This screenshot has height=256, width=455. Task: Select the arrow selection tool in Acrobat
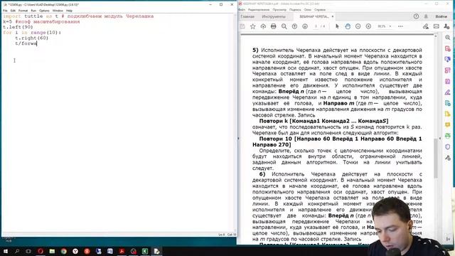click(337, 26)
